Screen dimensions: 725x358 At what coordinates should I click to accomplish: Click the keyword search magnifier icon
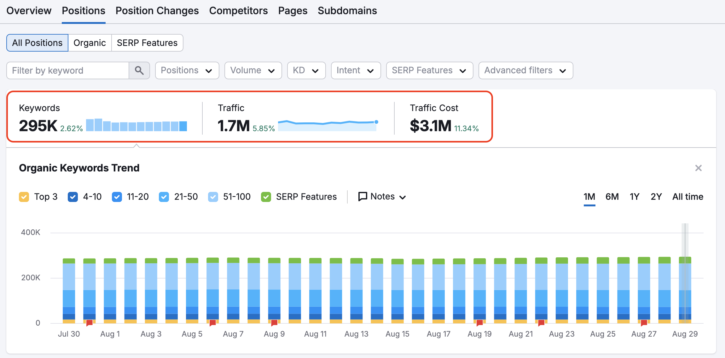pos(139,70)
